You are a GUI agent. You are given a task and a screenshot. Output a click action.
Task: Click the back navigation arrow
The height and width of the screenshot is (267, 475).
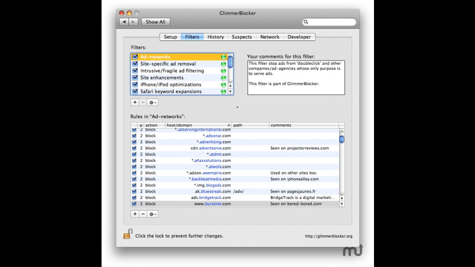point(124,22)
